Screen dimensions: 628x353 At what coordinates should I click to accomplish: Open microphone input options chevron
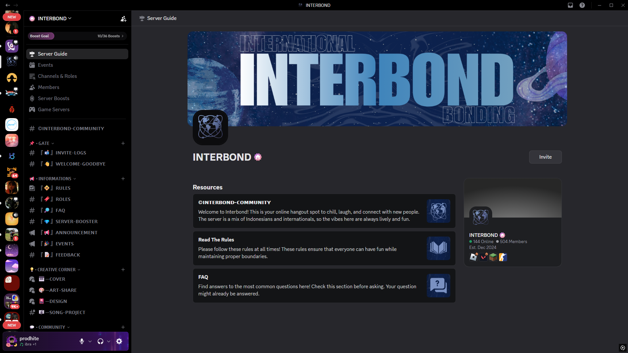(x=90, y=341)
